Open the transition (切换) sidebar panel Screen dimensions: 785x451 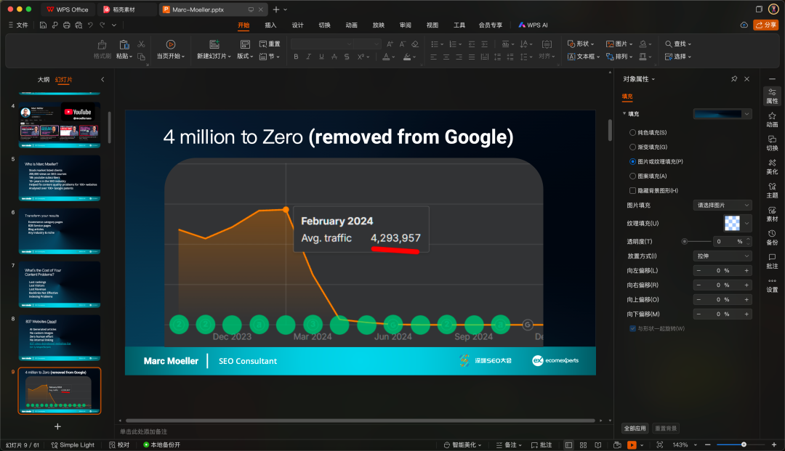click(772, 143)
